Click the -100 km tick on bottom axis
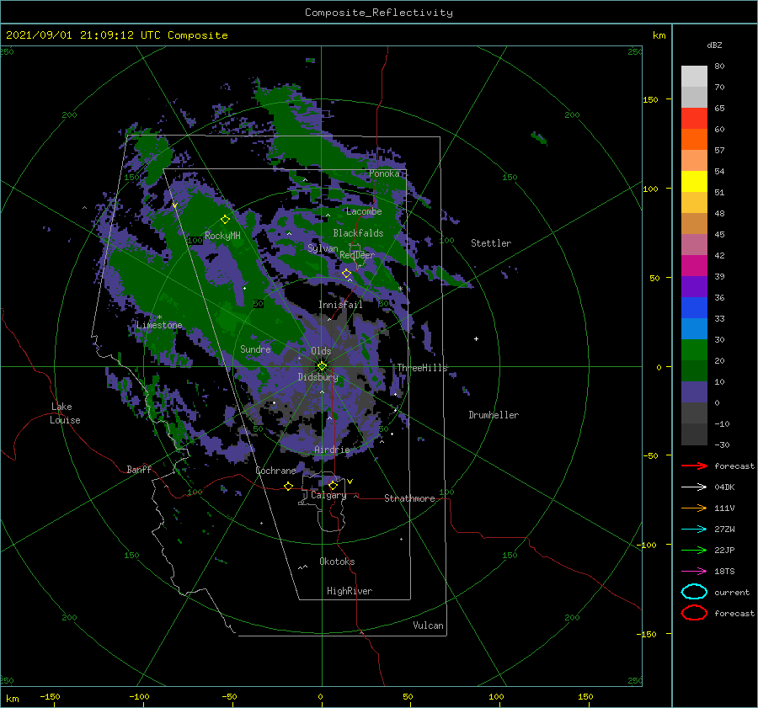This screenshot has height=708, width=758. point(139,696)
